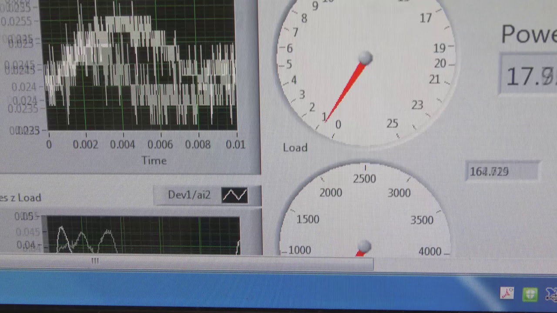
Task: Click the Power label heading
Action: (x=529, y=34)
